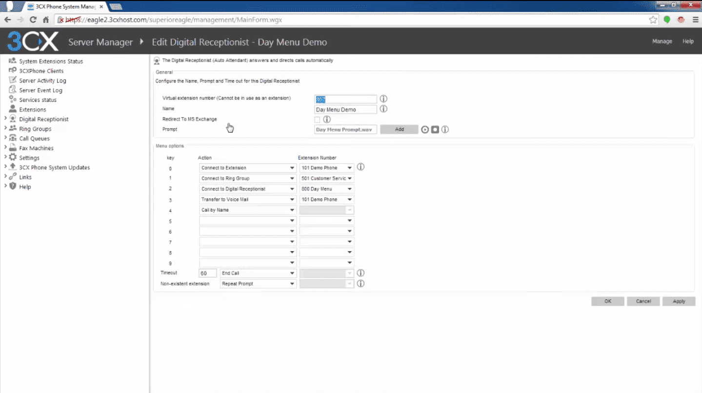This screenshot has width=702, height=393.
Task: Open Timeout End Call action dropdown
Action: pyautogui.click(x=258, y=274)
